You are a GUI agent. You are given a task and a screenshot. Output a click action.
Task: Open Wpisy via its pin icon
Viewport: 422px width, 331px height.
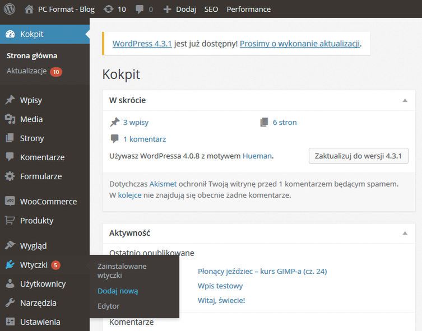[x=10, y=100]
